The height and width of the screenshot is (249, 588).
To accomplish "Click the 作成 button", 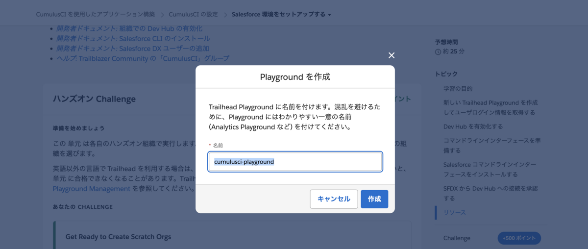I will coord(374,199).
